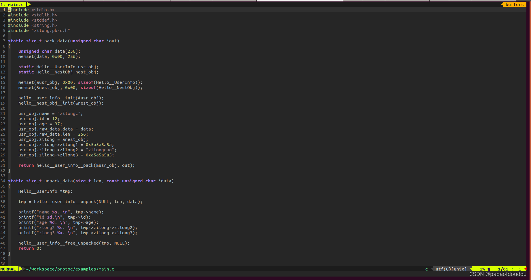Image resolution: width=531 pixels, height=280 pixels.
Task: Click the NORMAL mode indicator
Action: (8, 269)
